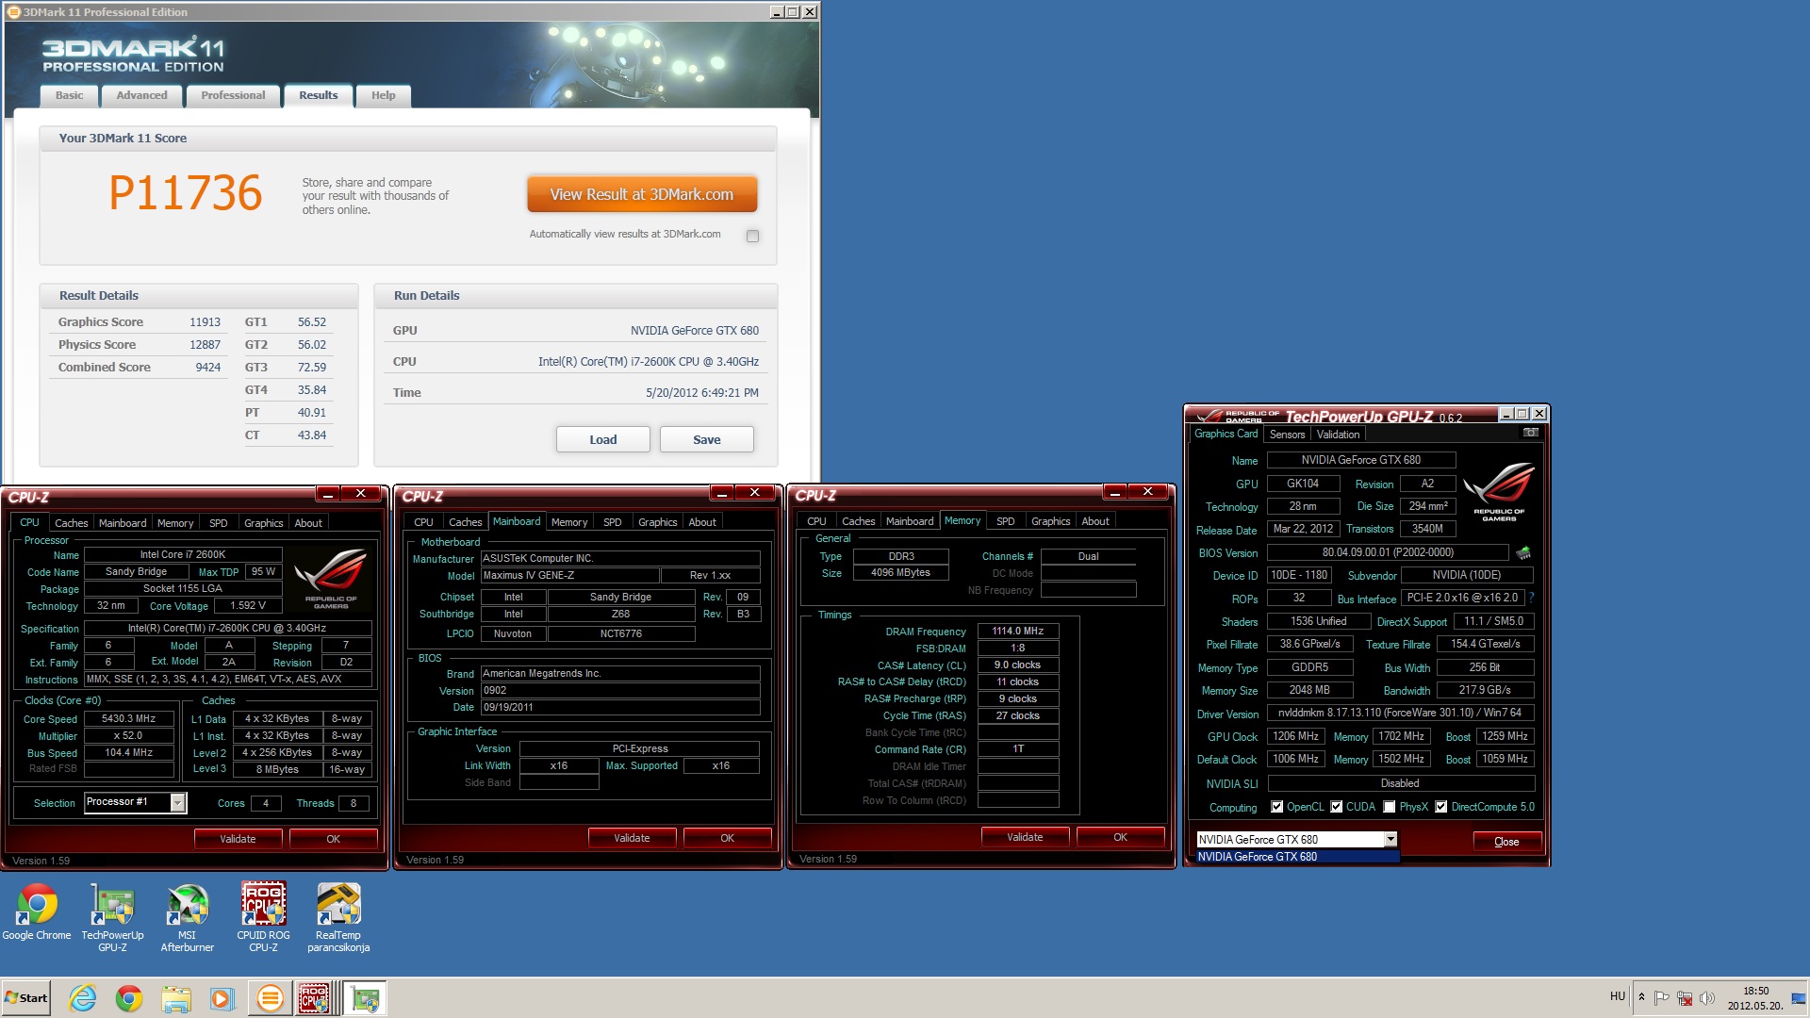Open the GPU selection dropdown in GPU-Z

(x=1390, y=839)
